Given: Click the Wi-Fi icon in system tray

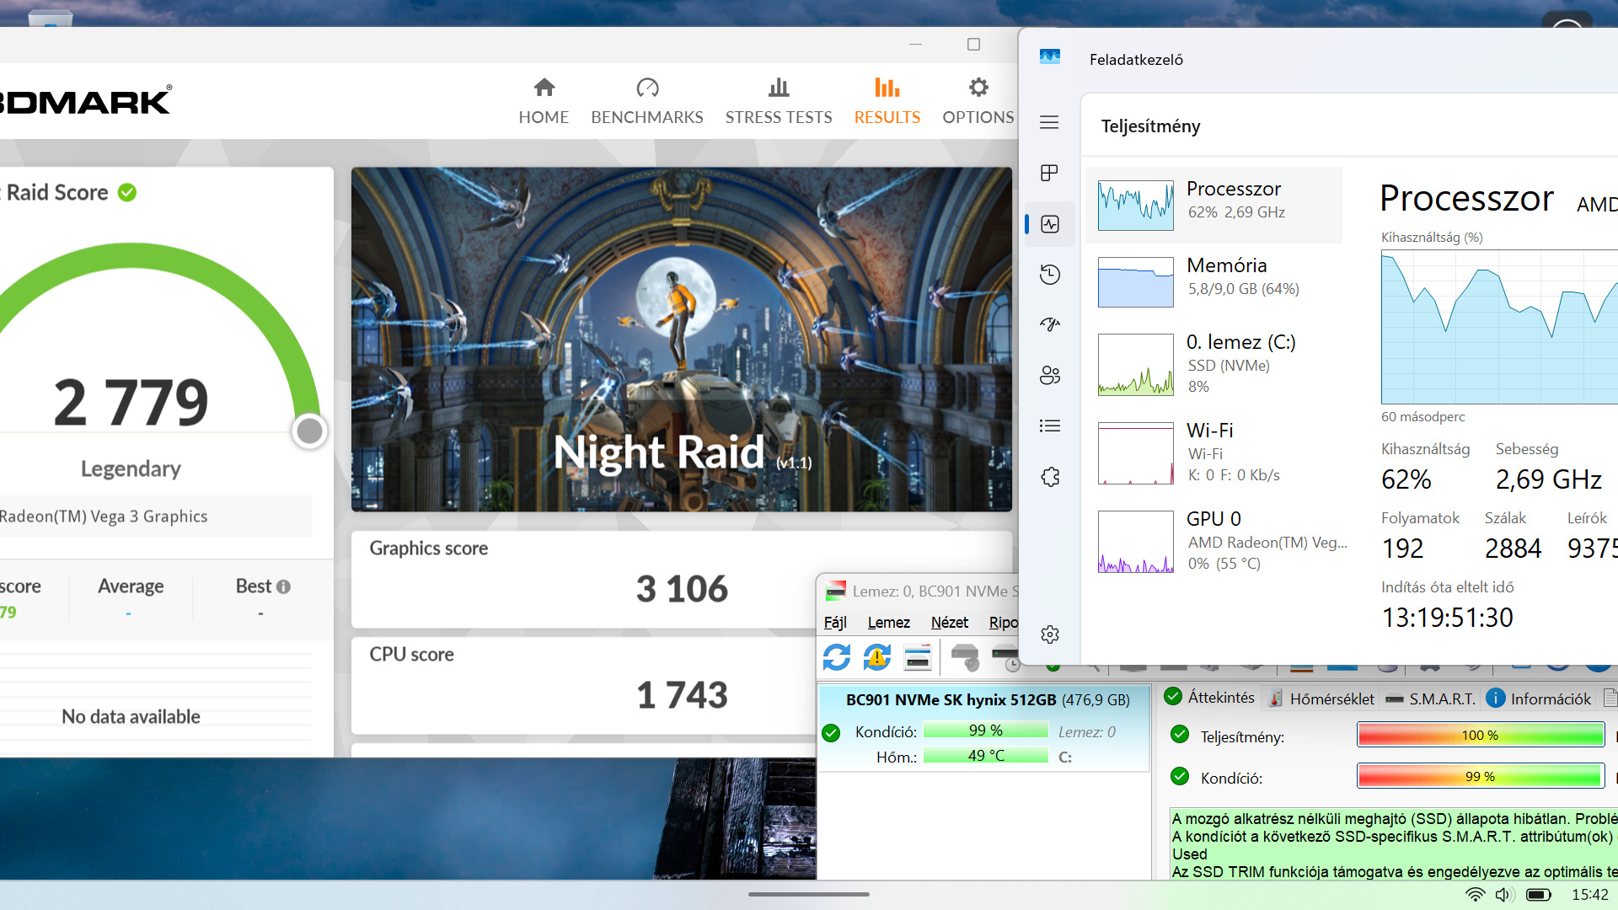Looking at the screenshot, I should tap(1475, 895).
